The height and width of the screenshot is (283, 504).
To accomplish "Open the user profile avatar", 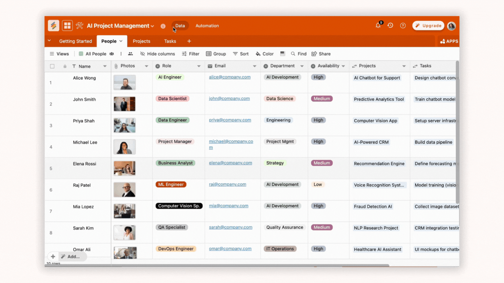I will tap(451, 26).
